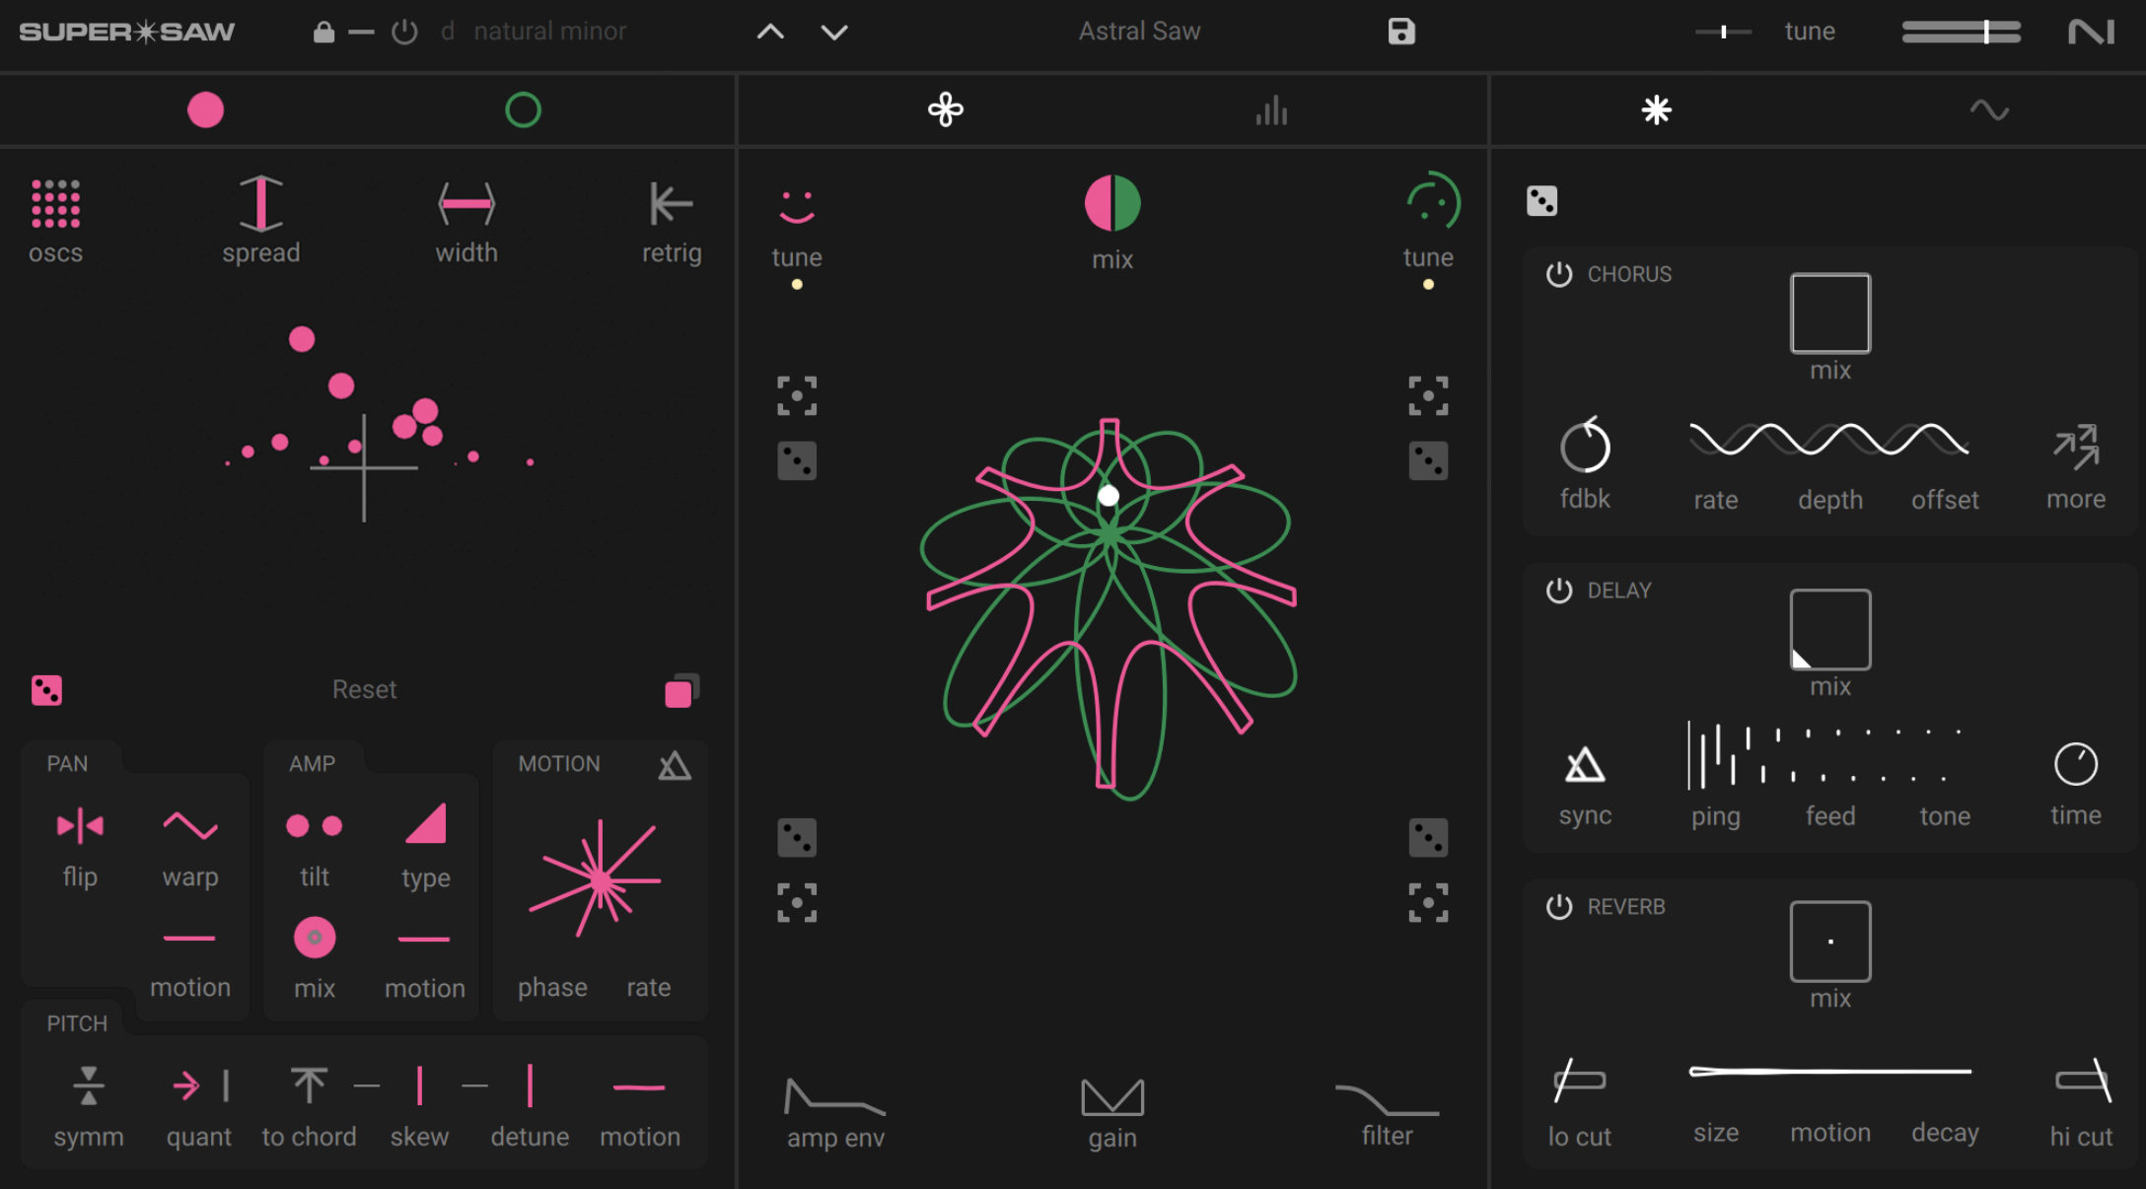2146x1189 pixels.
Task: Toggle the scale power icon
Action: 404,32
